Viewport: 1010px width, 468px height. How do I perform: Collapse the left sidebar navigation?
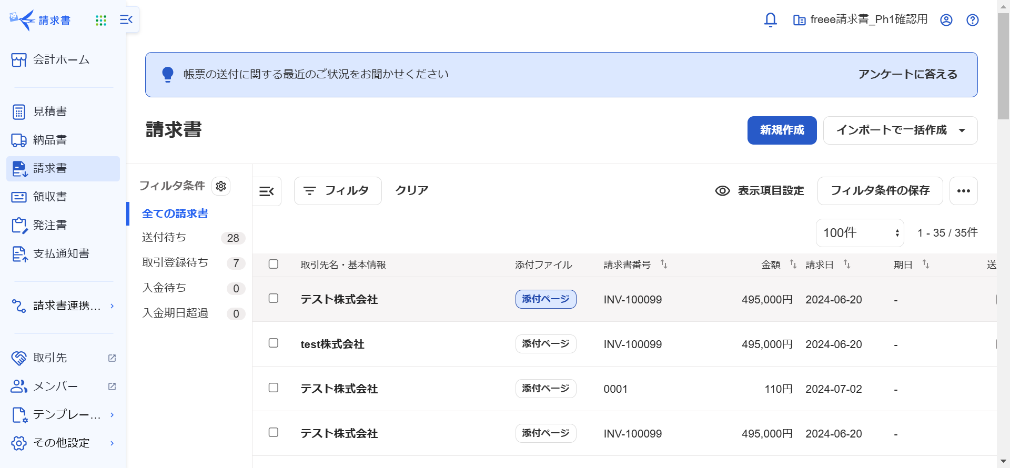point(126,20)
